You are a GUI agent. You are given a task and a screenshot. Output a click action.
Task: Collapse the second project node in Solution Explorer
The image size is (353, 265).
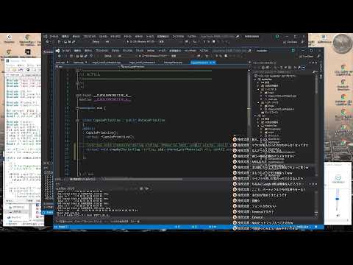[255, 116]
